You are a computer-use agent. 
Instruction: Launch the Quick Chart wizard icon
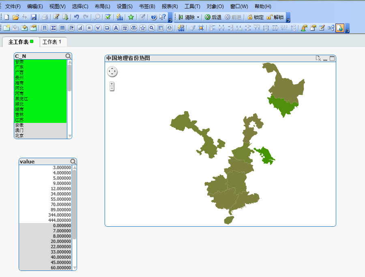point(120,17)
